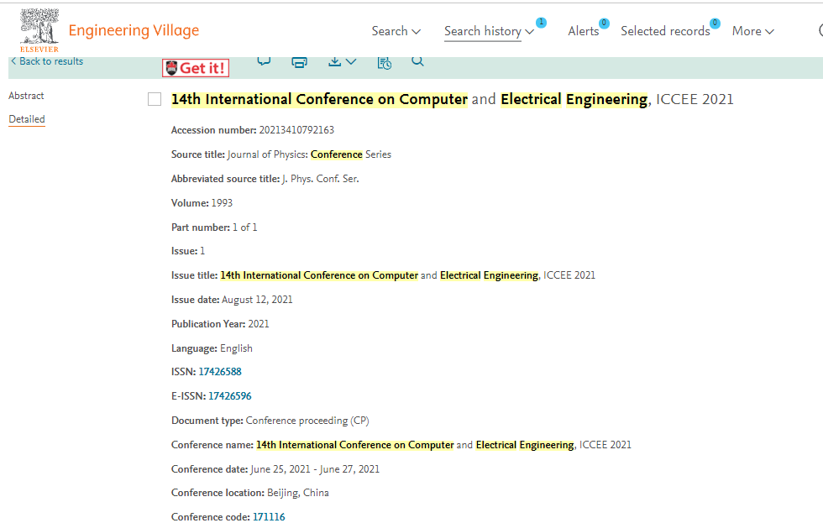The image size is (823, 523).
Task: Open the Search history dropdown
Action: pyautogui.click(x=489, y=31)
